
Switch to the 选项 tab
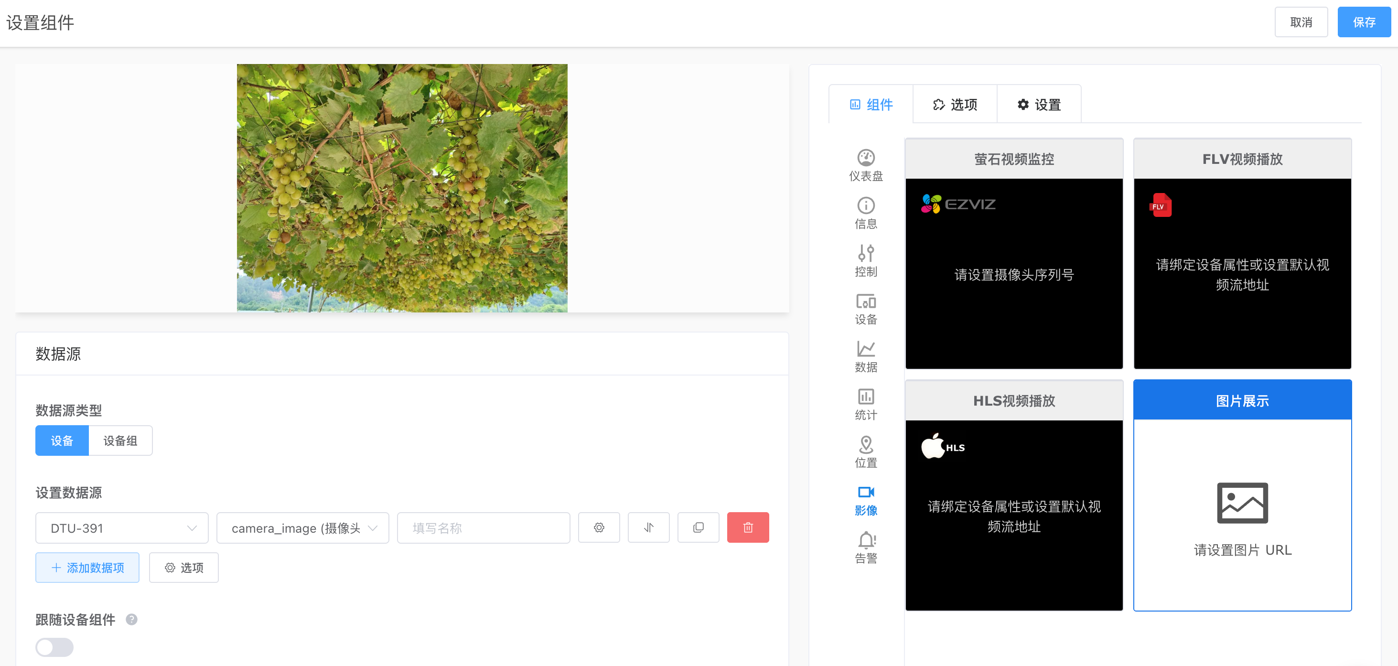955,104
